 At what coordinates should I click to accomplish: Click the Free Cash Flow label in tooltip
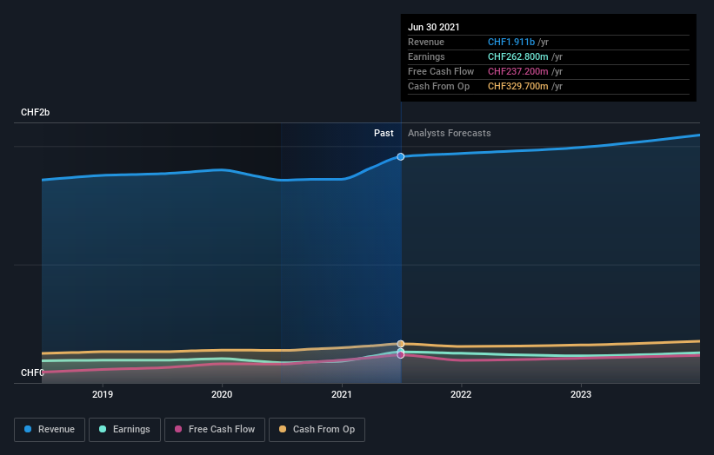[x=441, y=71]
